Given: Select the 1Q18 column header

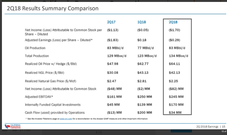Looking at the screenshot, I should [142, 22].
